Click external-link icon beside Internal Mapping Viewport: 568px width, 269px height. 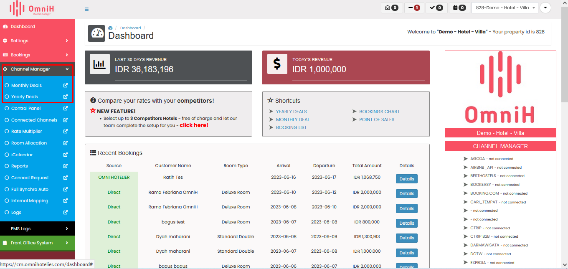tap(66, 200)
